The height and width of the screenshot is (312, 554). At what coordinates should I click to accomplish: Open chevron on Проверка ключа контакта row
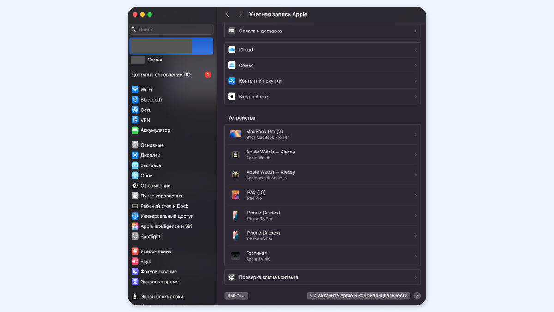tap(415, 277)
